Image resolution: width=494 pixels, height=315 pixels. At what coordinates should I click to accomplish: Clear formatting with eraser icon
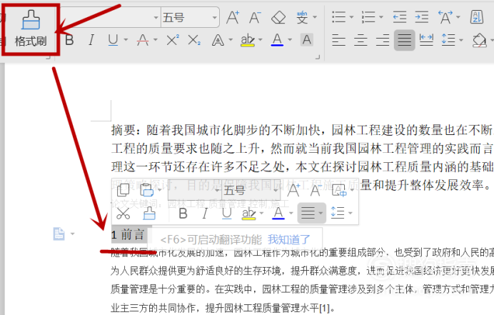pyautogui.click(x=278, y=17)
